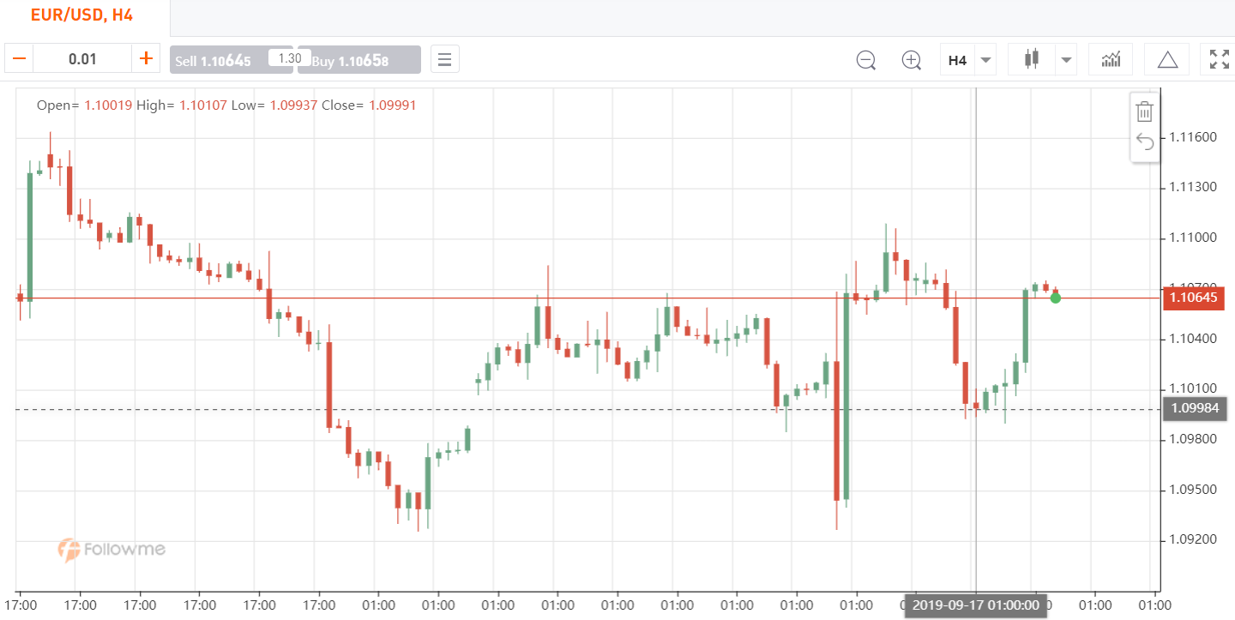Select the candlestick chart type icon
This screenshot has height=620, width=1235.
point(1031,59)
